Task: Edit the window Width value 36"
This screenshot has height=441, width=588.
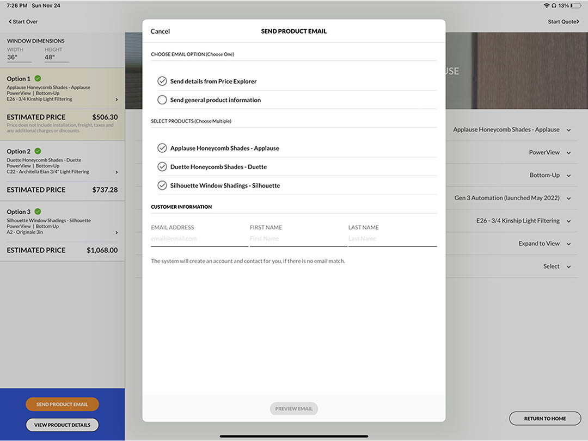Action: [19, 57]
